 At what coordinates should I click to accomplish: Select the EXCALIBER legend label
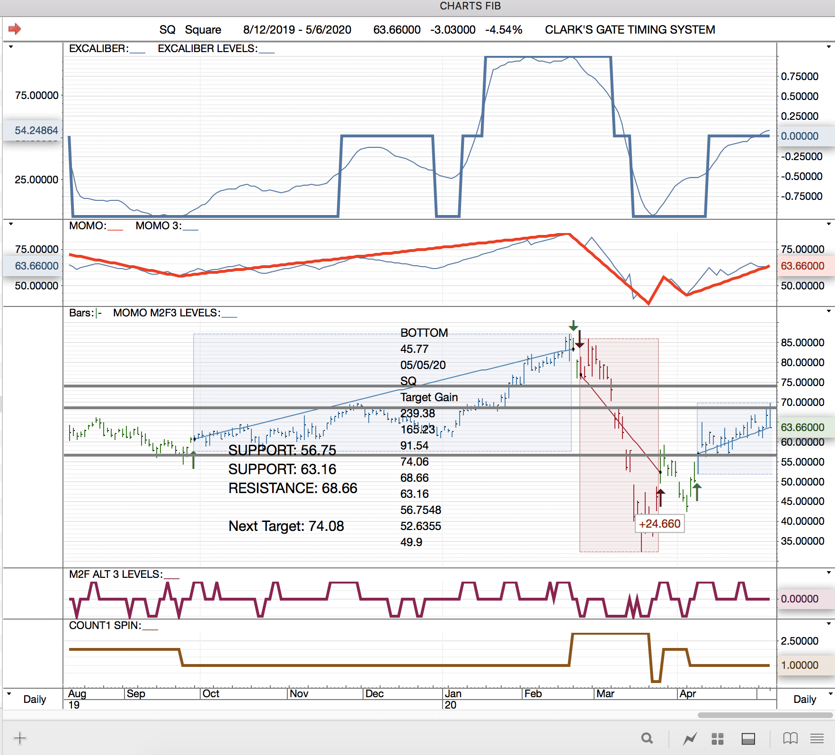coord(107,48)
